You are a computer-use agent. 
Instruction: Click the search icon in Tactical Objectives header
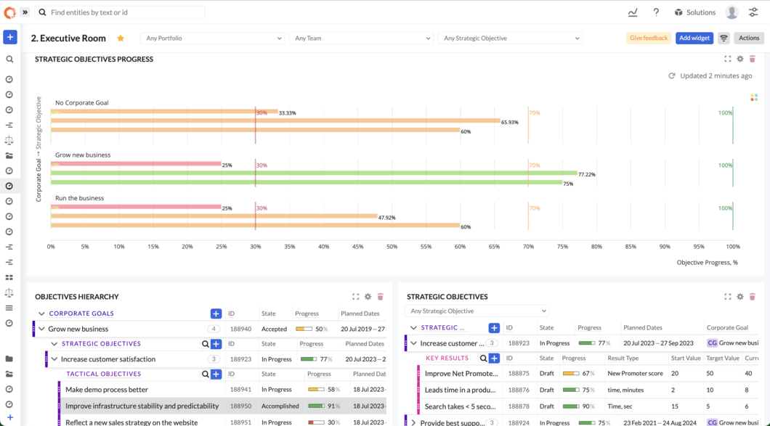coord(205,374)
